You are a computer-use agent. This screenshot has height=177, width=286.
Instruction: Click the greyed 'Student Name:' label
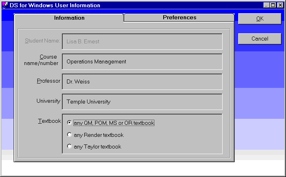click(x=42, y=41)
